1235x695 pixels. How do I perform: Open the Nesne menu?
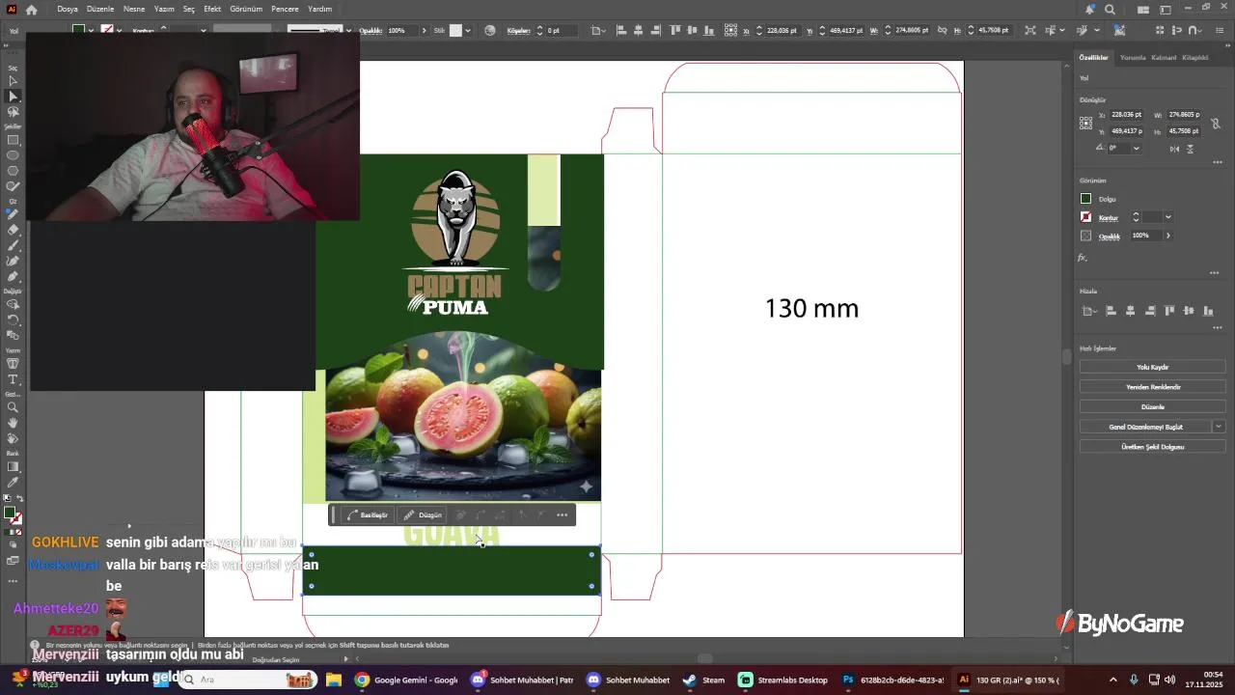[x=134, y=9]
